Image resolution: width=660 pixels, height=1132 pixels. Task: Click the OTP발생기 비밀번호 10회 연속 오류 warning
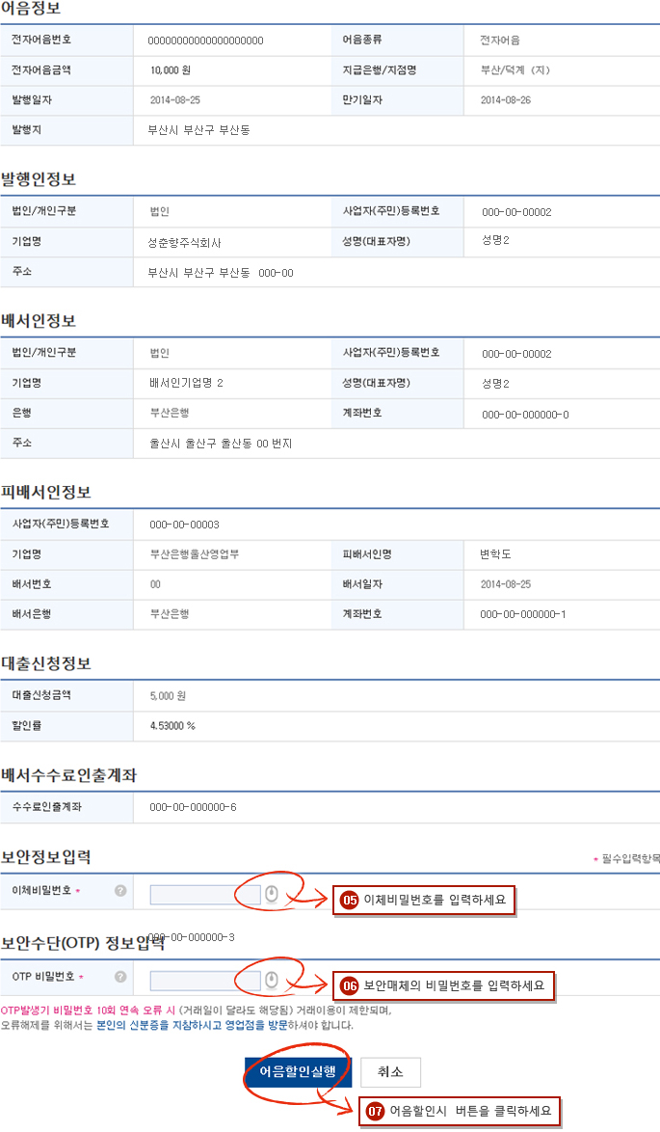tap(88, 1011)
